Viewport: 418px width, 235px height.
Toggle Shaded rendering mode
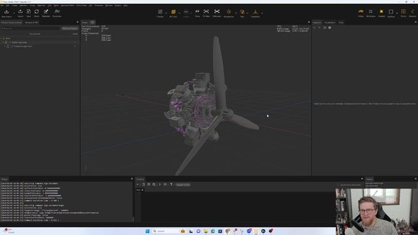click(381, 12)
